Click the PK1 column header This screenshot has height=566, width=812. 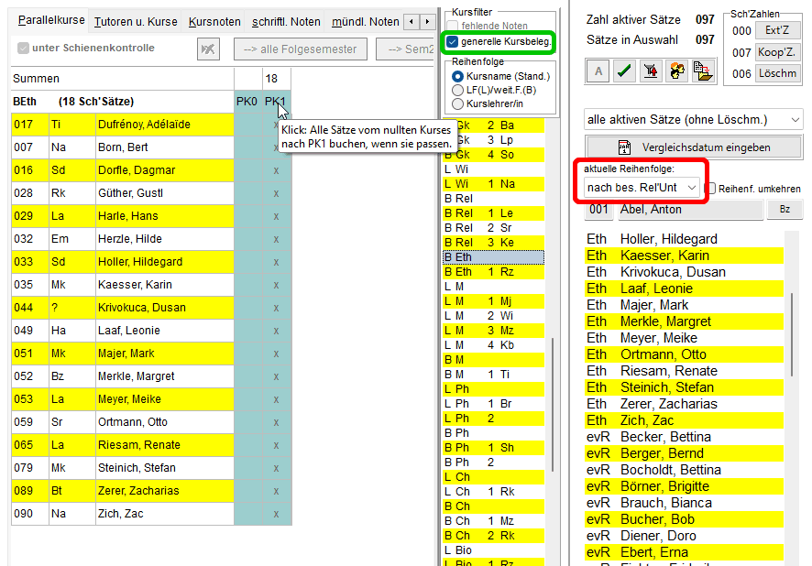(x=274, y=102)
